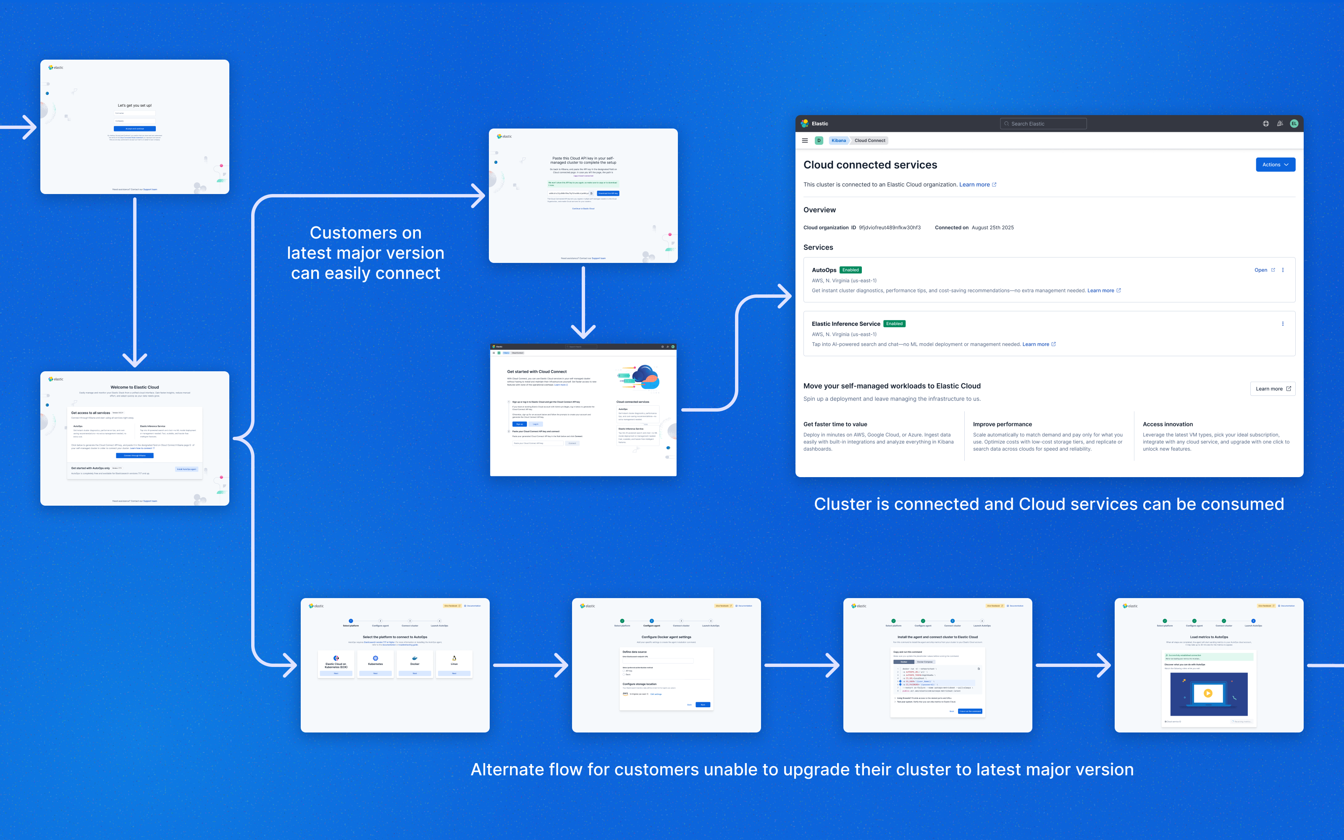Click Learn more button for moving workloads

click(x=1273, y=389)
